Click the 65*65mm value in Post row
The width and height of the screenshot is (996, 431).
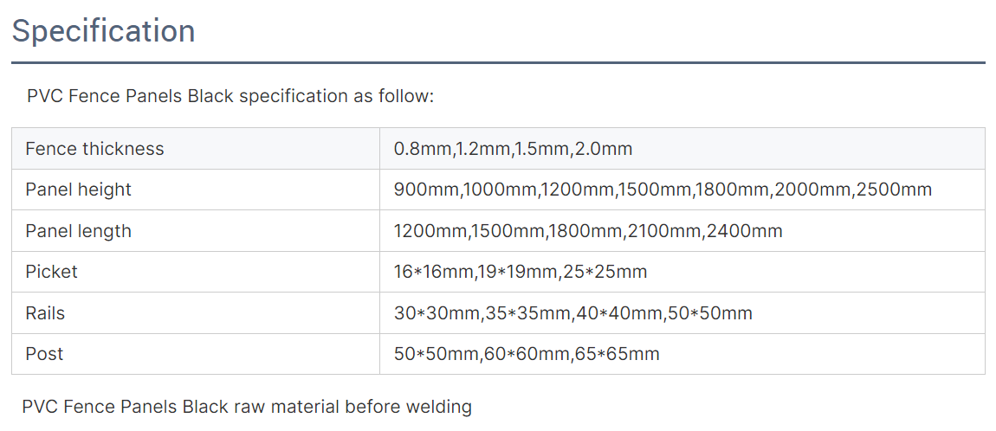(x=618, y=354)
